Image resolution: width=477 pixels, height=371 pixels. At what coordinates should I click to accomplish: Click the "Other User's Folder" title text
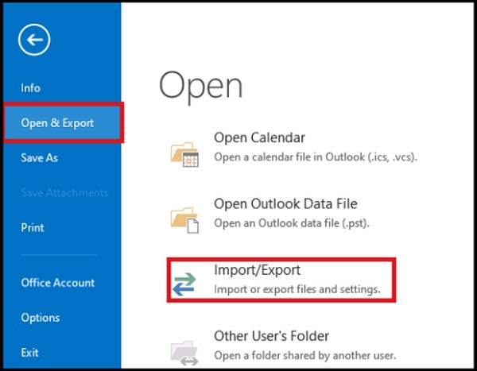click(x=271, y=336)
